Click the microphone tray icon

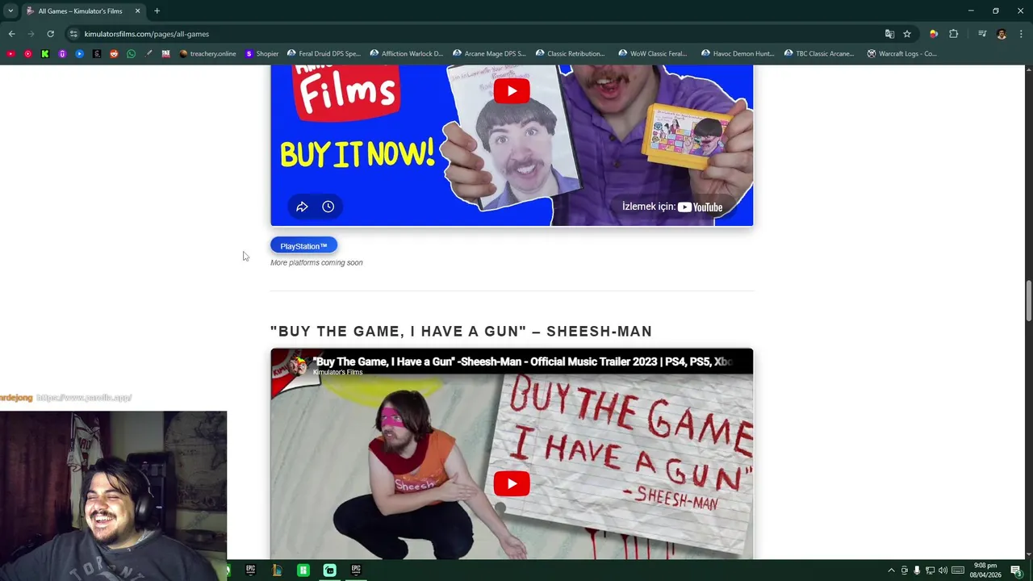[x=917, y=571]
